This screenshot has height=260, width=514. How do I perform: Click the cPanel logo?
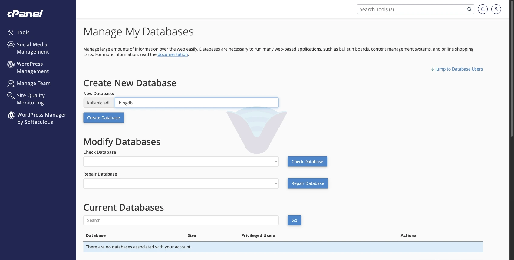[25, 13]
